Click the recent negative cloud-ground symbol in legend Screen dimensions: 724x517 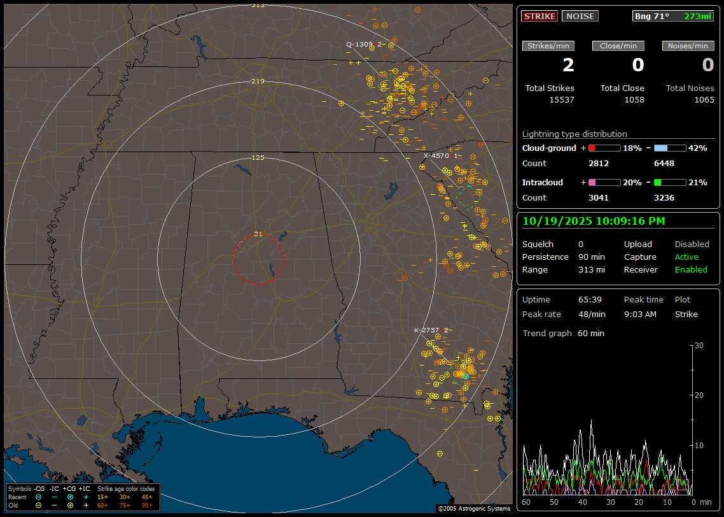pyautogui.click(x=38, y=497)
